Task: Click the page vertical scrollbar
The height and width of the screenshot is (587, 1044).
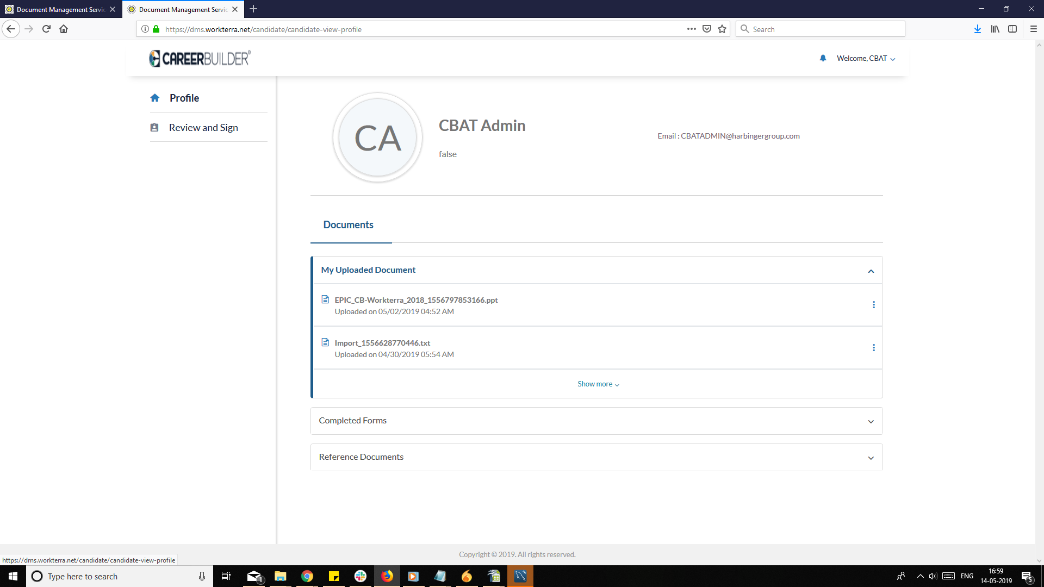Action: (x=1039, y=303)
